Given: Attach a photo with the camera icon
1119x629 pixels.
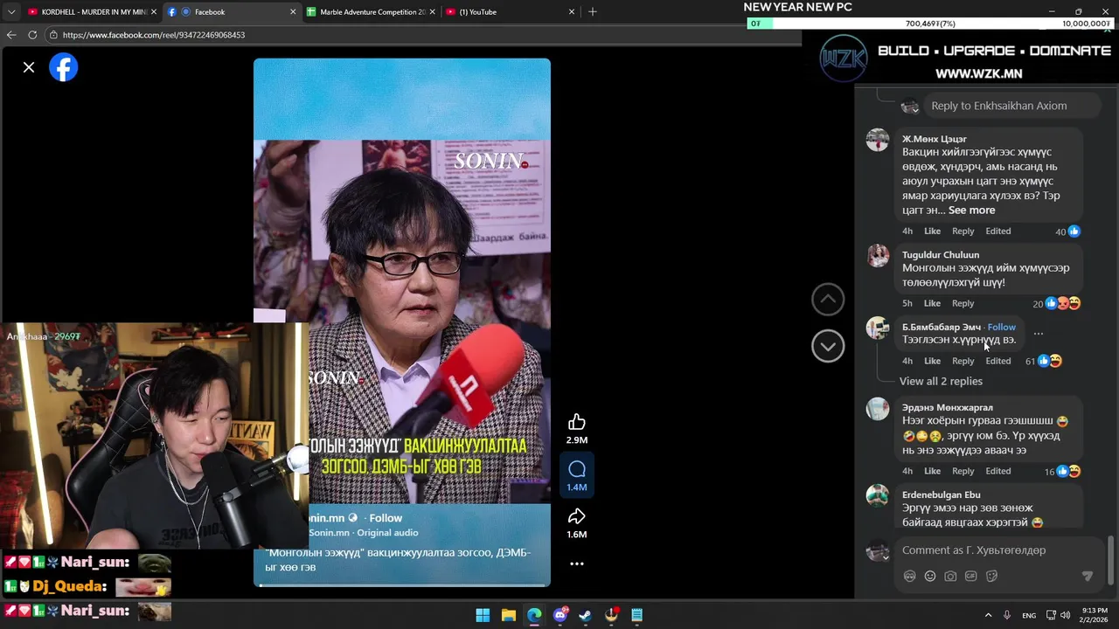Looking at the screenshot, I should [950, 577].
